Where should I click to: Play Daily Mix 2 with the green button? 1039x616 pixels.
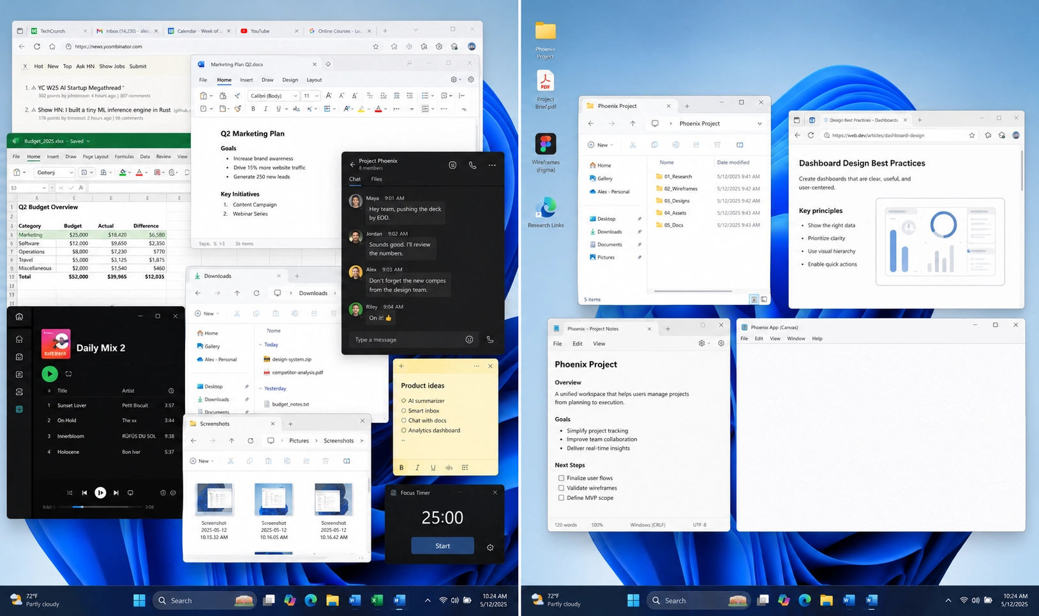pyautogui.click(x=49, y=374)
